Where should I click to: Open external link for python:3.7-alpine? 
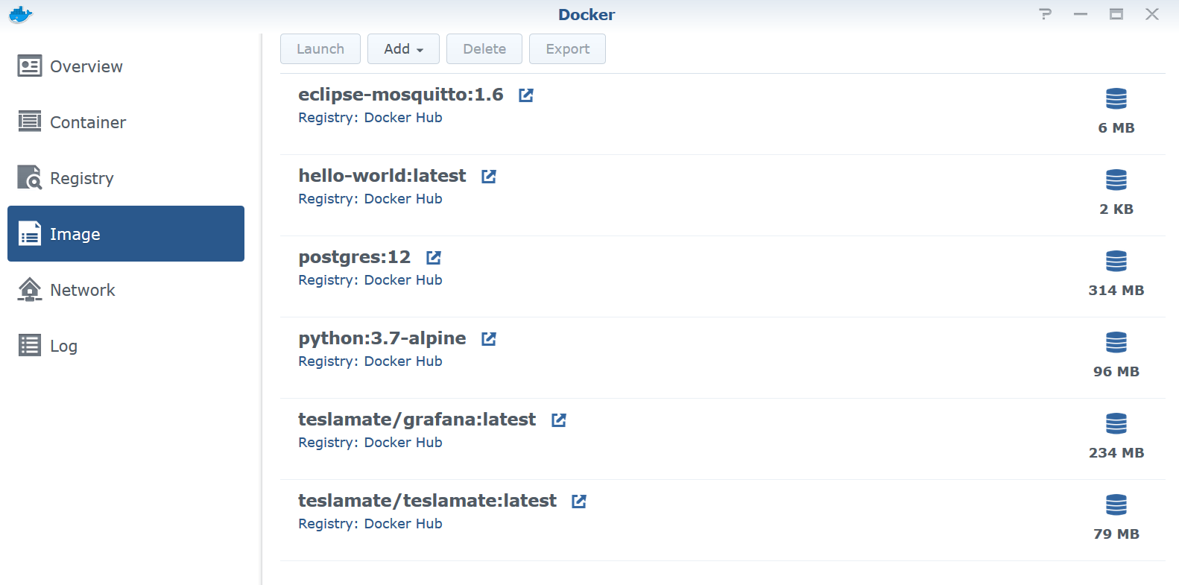point(489,338)
